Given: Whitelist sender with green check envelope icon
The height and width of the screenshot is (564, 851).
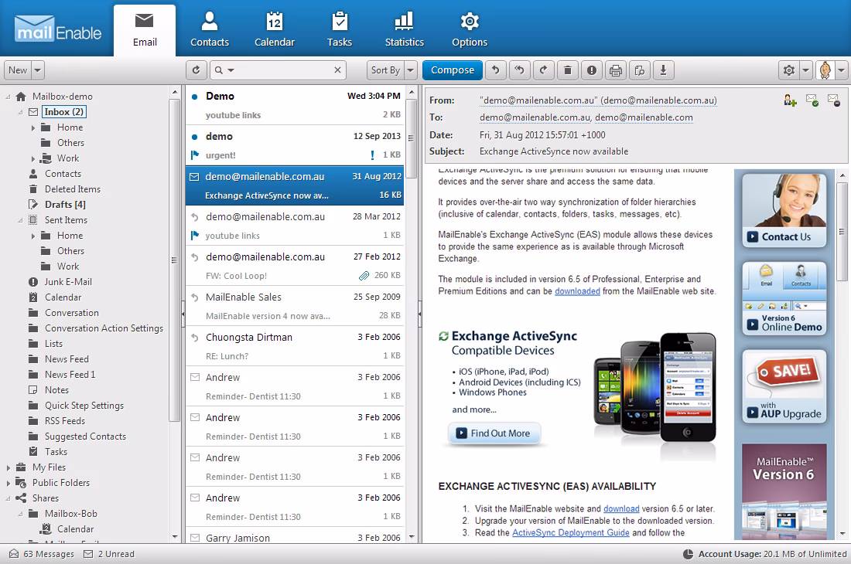Looking at the screenshot, I should pos(812,100).
